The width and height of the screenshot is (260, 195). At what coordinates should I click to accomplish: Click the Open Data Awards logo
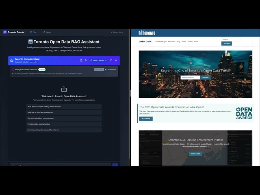tap(244, 113)
